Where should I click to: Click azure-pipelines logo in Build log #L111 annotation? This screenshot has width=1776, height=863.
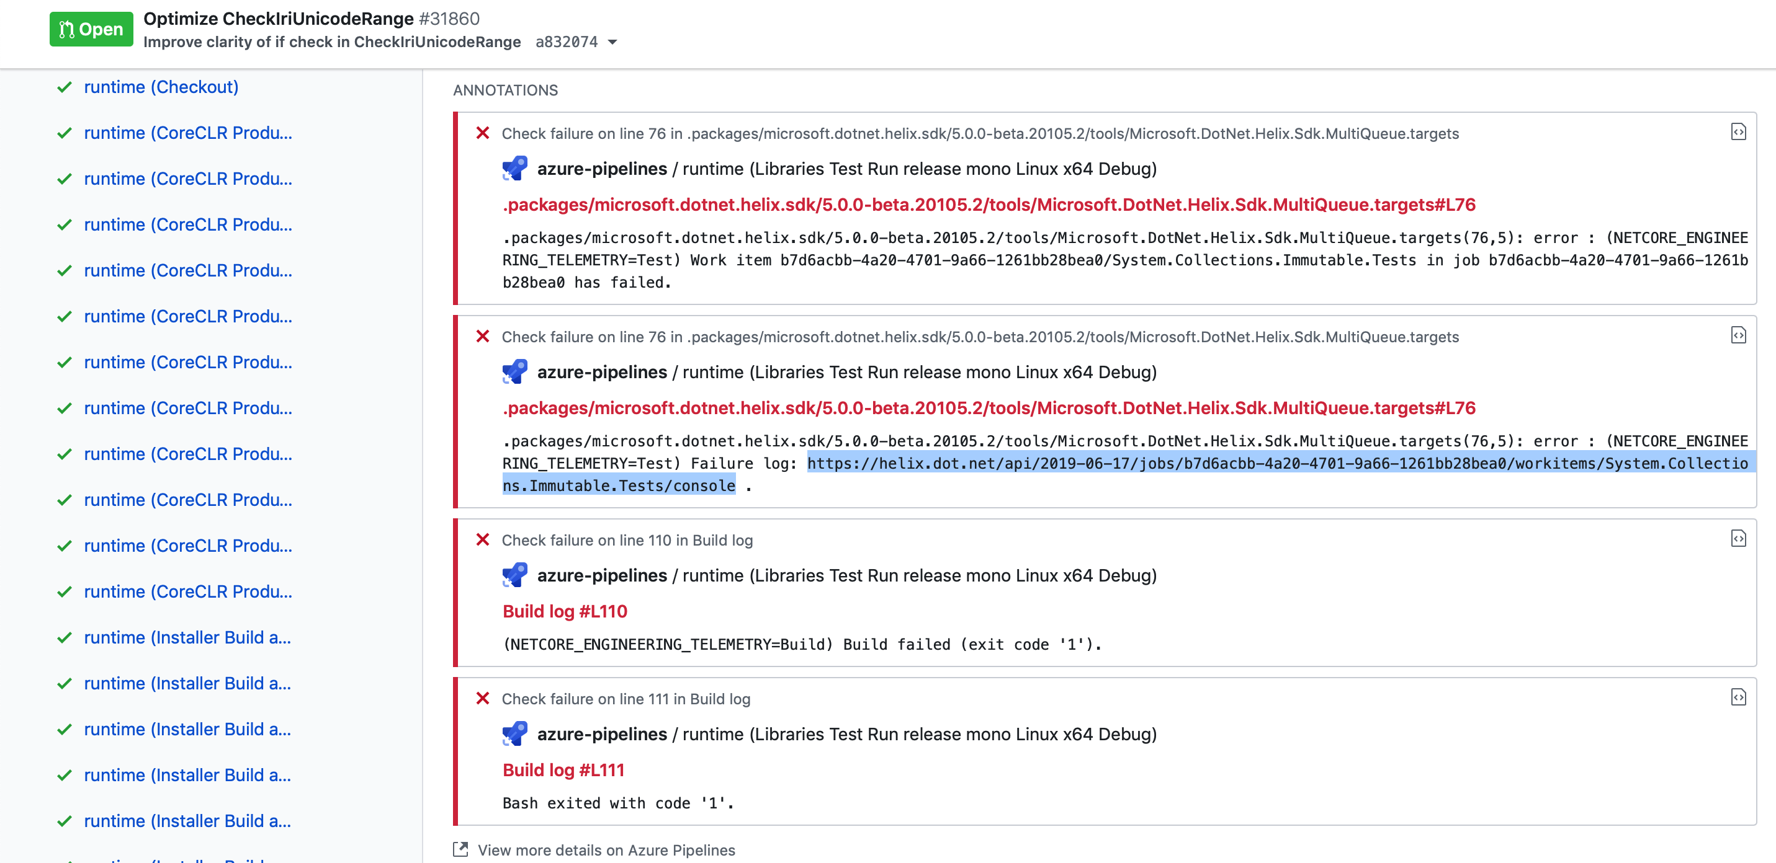coord(515,734)
